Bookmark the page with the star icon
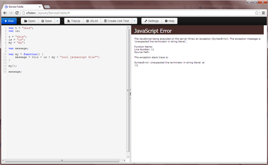The image size is (268, 165). click(x=257, y=13)
